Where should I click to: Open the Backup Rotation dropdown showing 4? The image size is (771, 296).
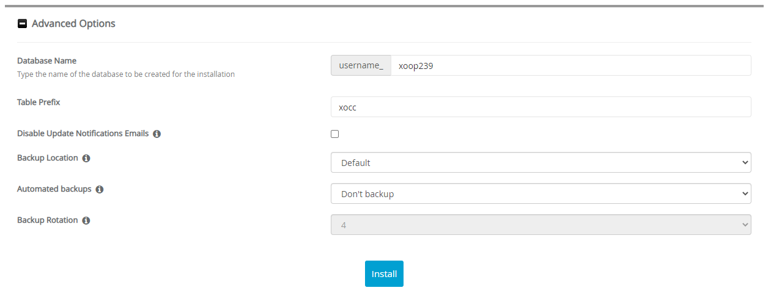click(x=540, y=225)
